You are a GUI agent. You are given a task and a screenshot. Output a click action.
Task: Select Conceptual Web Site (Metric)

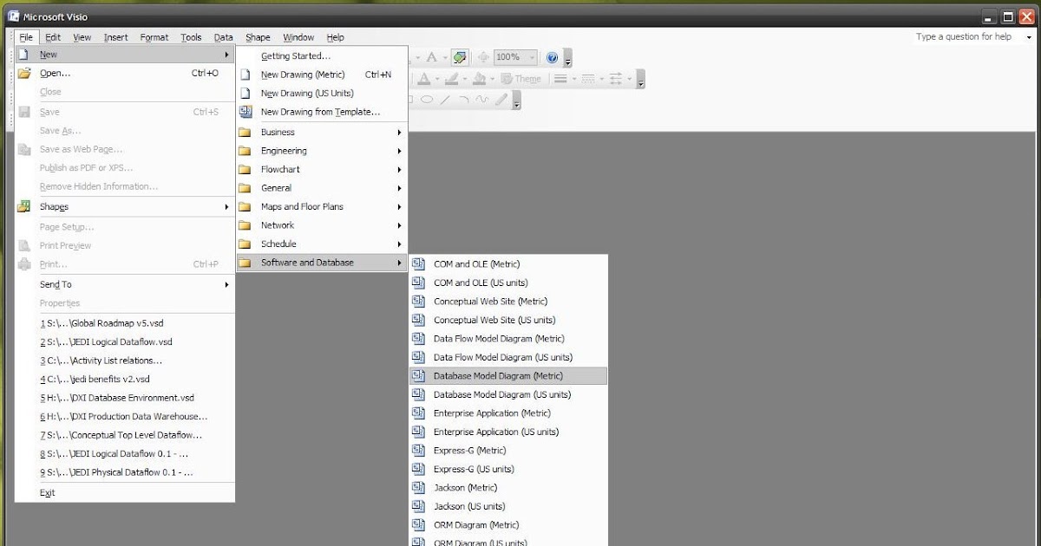point(508,302)
